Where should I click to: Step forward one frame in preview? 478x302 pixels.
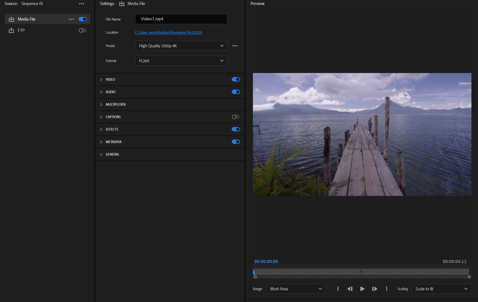[x=374, y=289]
